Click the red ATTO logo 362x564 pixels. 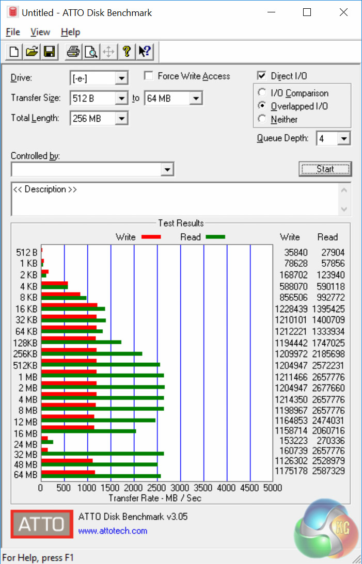click(x=42, y=524)
